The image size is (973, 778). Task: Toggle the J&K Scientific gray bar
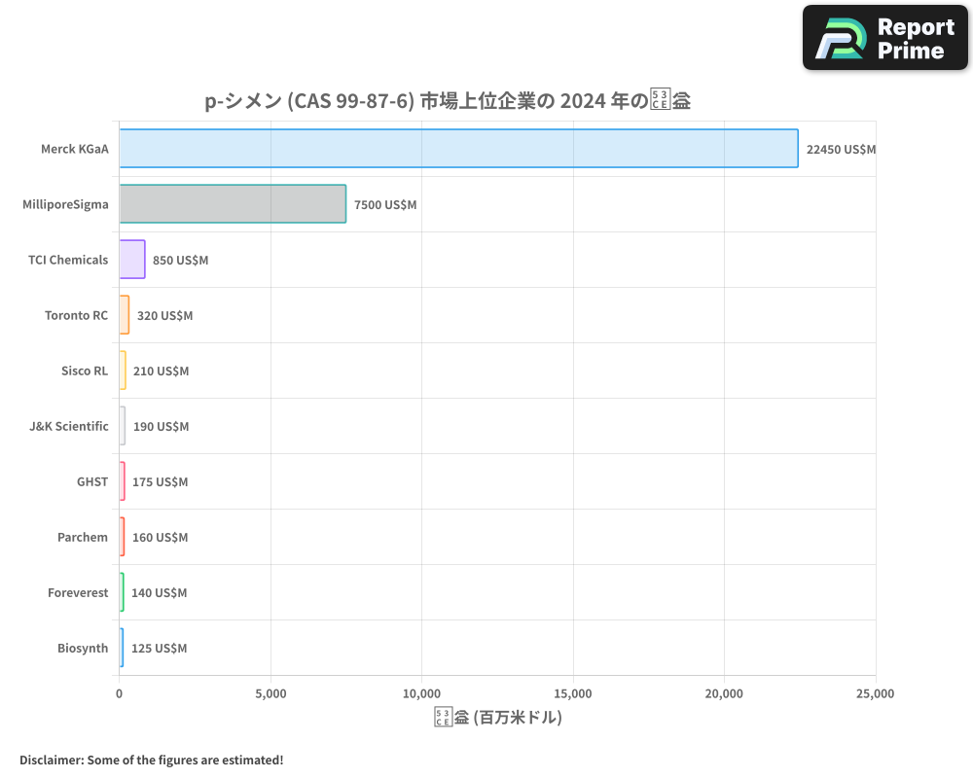(x=121, y=426)
